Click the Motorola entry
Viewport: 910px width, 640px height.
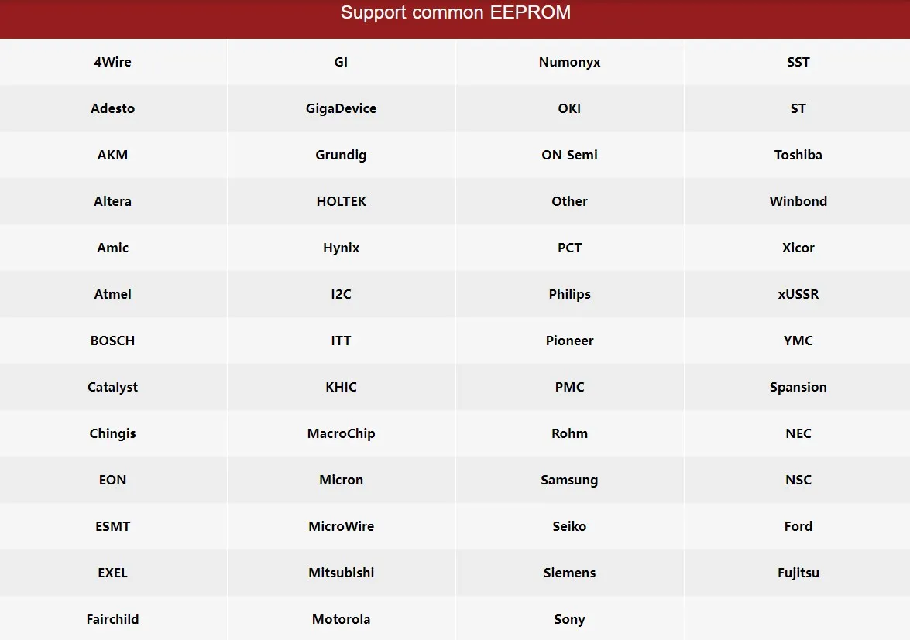341,619
